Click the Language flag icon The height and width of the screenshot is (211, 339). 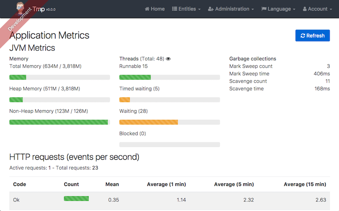[x=264, y=9]
